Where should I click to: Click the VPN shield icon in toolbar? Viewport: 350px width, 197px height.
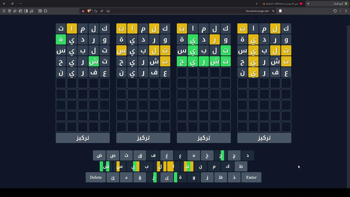point(9,11)
